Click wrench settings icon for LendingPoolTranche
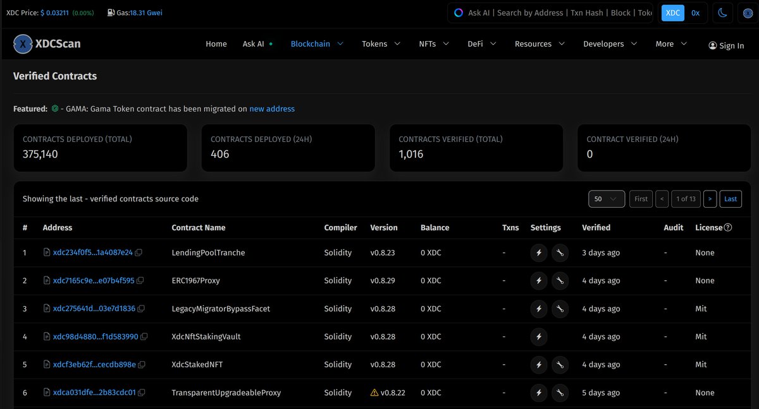 point(560,253)
